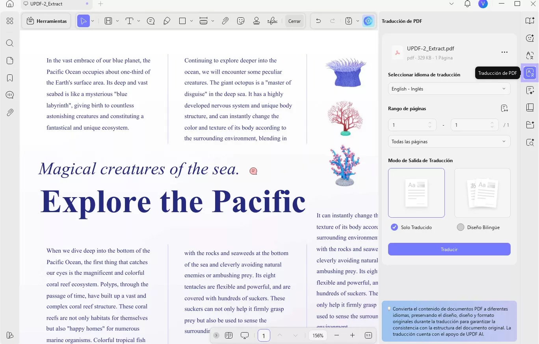This screenshot has width=539, height=344.
Task: Select the sticky note comment tool
Action: point(151,21)
